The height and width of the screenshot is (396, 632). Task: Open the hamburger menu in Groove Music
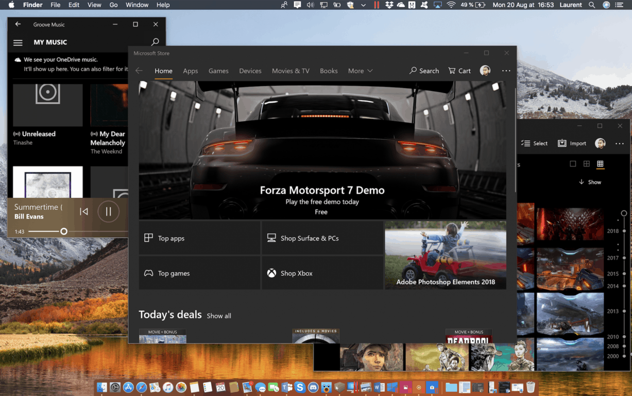[18, 43]
